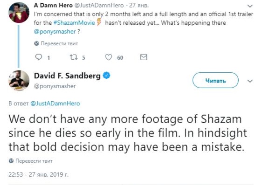Open the #ShazamMovie hashtag
This screenshot has width=261, height=185.
click(74, 22)
